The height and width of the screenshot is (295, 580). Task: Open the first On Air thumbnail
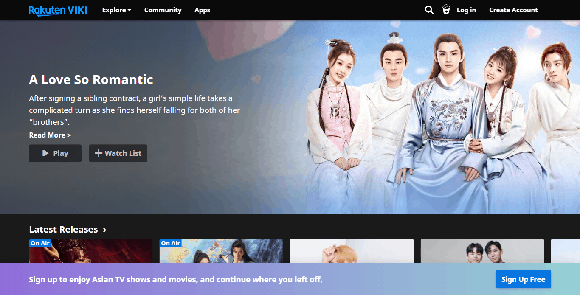coord(90,251)
